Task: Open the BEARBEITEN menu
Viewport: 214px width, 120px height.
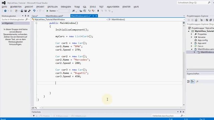Action: (x=16, y=7)
